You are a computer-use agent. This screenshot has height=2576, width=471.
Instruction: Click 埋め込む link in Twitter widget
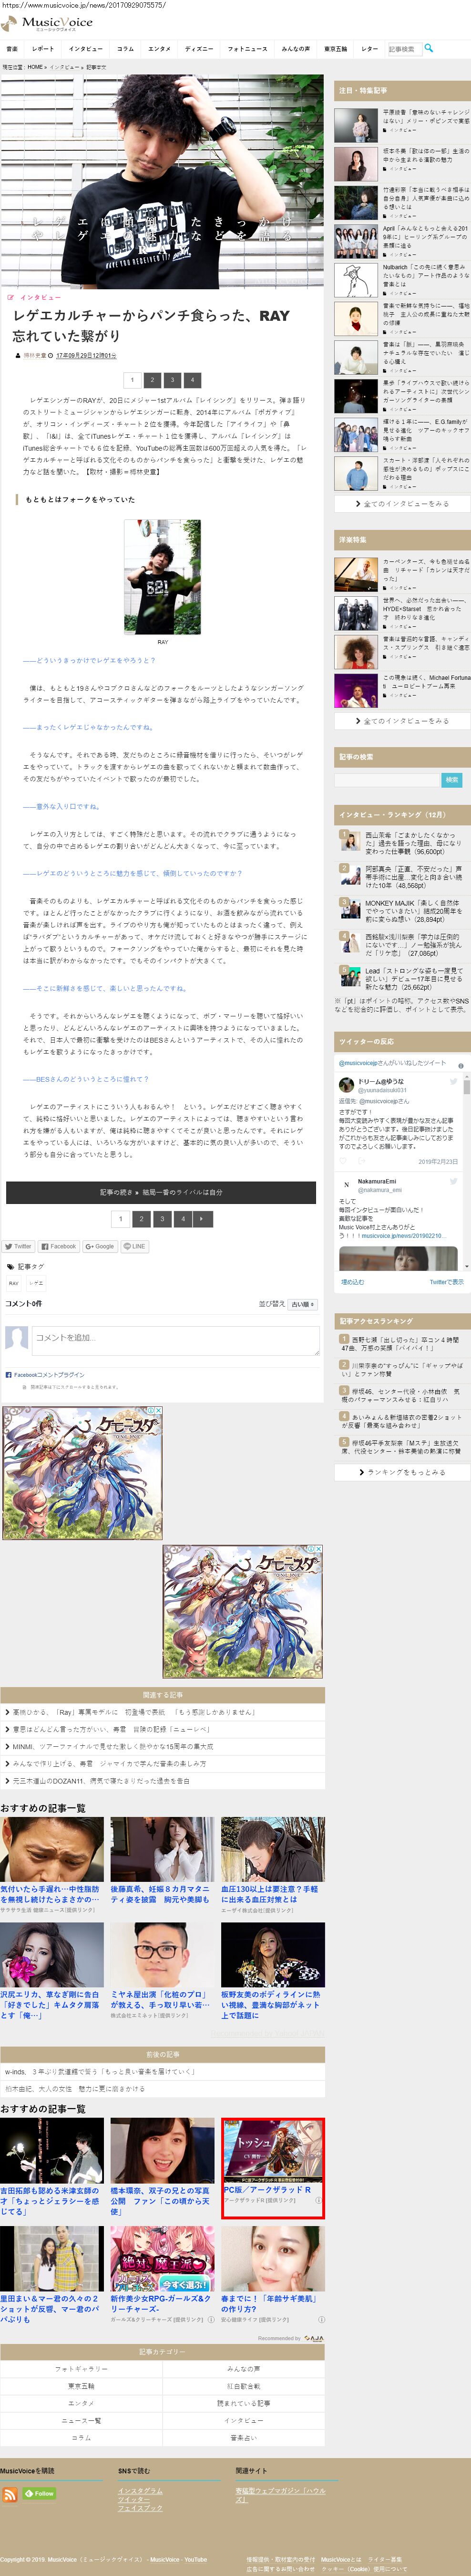[352, 1282]
